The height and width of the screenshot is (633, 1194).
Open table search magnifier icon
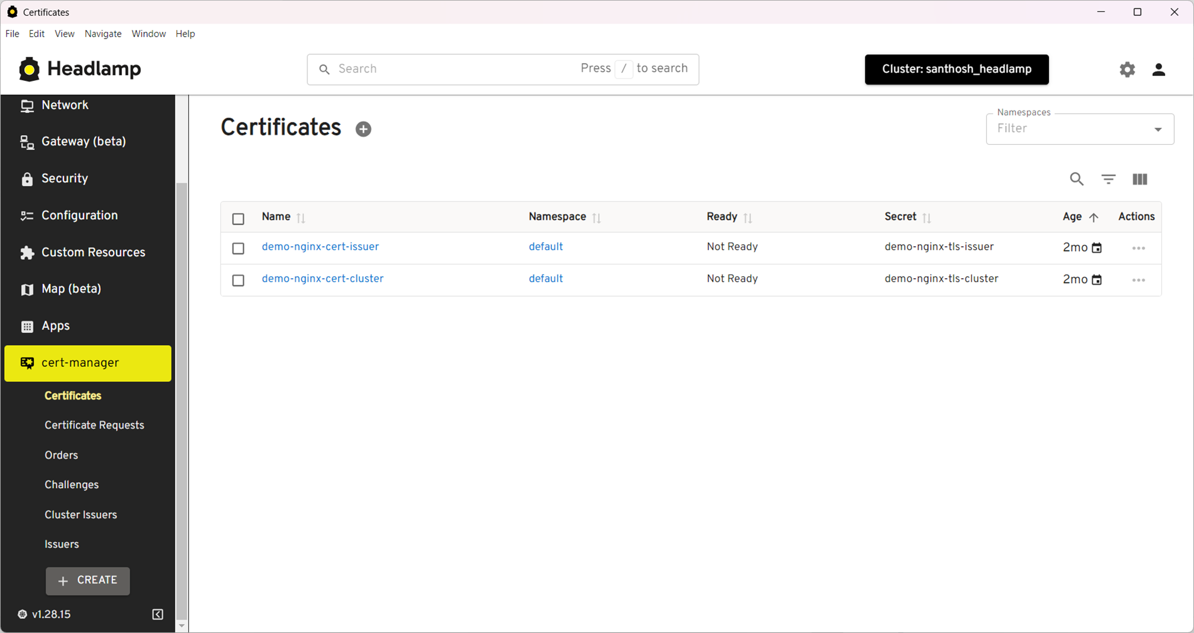click(1076, 179)
